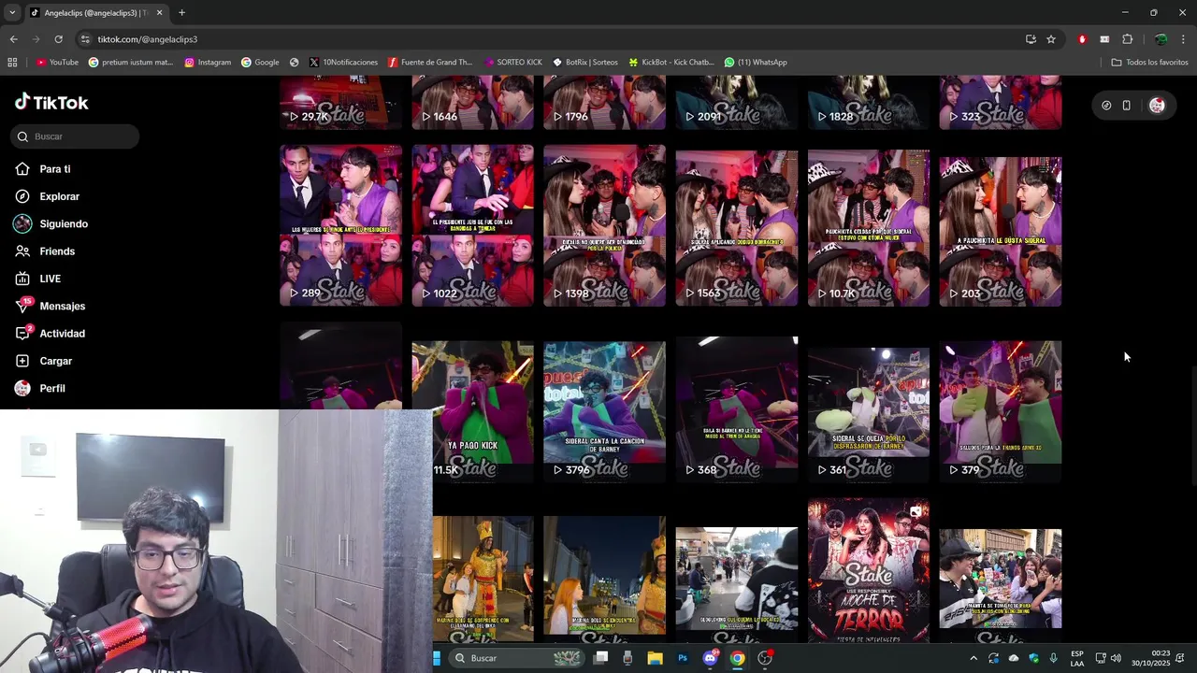Open the BotRix | Sorteos bookmark
1197x673 pixels.
(585, 63)
